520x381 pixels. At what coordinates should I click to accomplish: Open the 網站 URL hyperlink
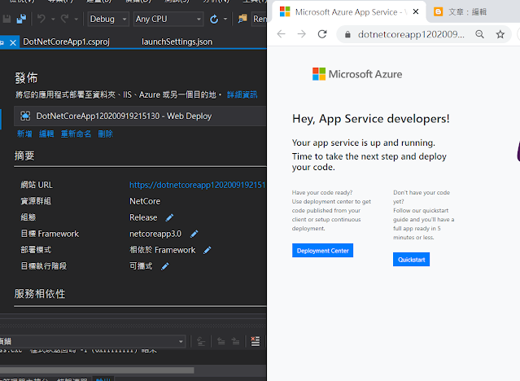[x=197, y=185]
